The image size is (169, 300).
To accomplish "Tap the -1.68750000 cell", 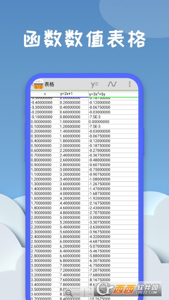I will coord(113,193).
